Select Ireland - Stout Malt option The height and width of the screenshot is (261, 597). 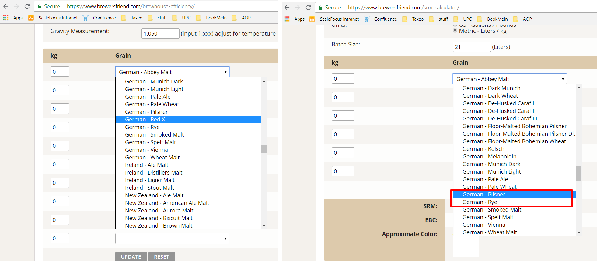pos(149,188)
